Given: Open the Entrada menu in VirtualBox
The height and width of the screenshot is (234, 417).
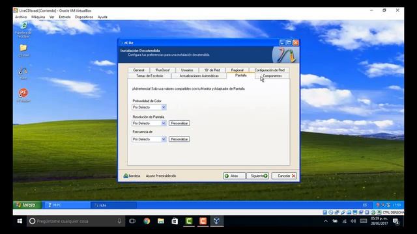Looking at the screenshot, I should tap(65, 17).
